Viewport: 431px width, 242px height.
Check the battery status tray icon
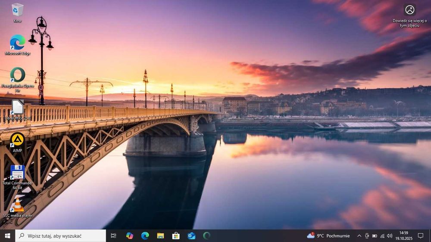tap(375, 236)
